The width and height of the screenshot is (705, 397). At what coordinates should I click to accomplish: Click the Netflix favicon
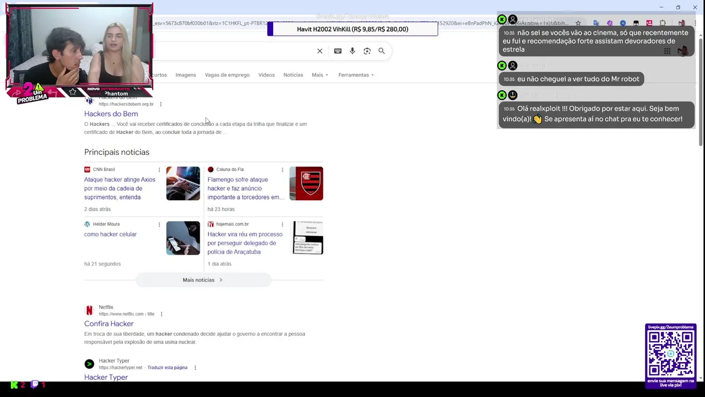[x=89, y=310]
